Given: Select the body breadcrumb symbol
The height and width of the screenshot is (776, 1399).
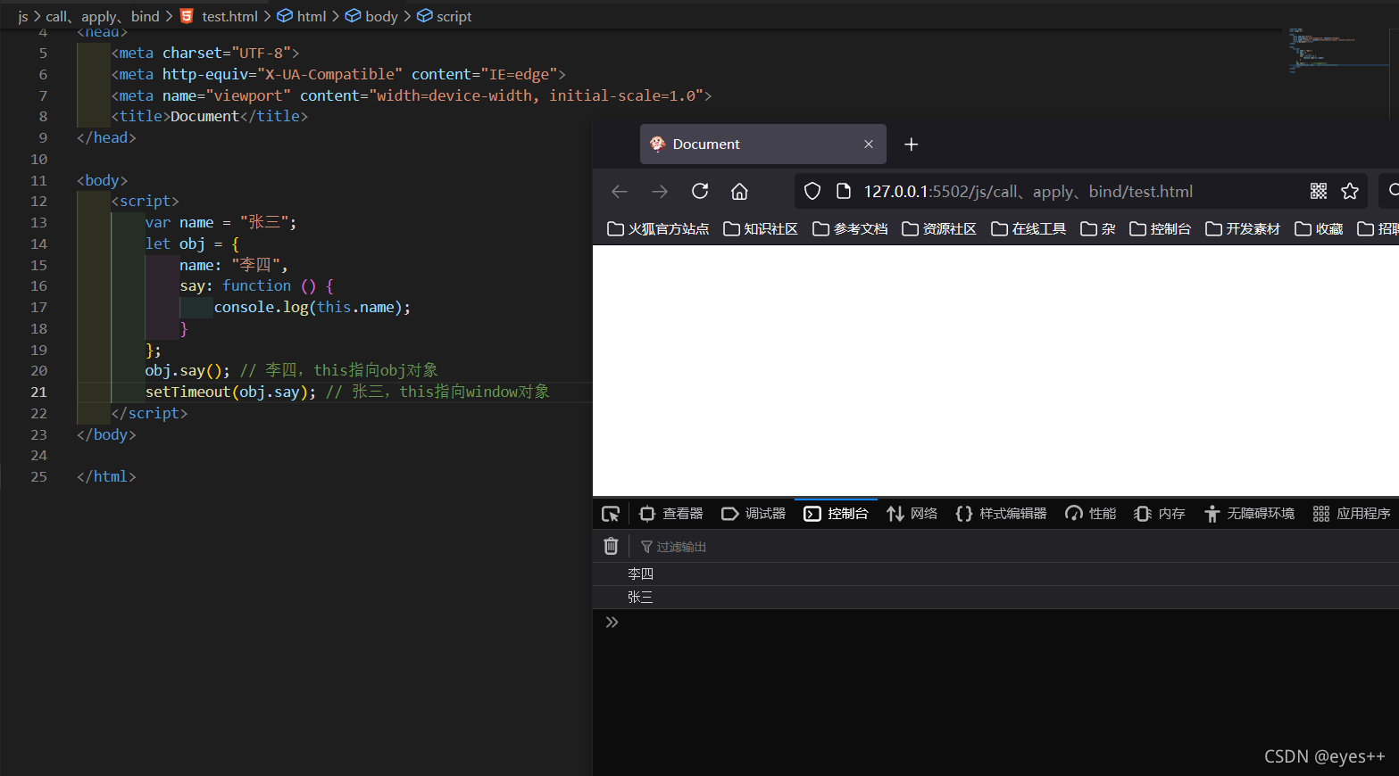Looking at the screenshot, I should pos(371,16).
